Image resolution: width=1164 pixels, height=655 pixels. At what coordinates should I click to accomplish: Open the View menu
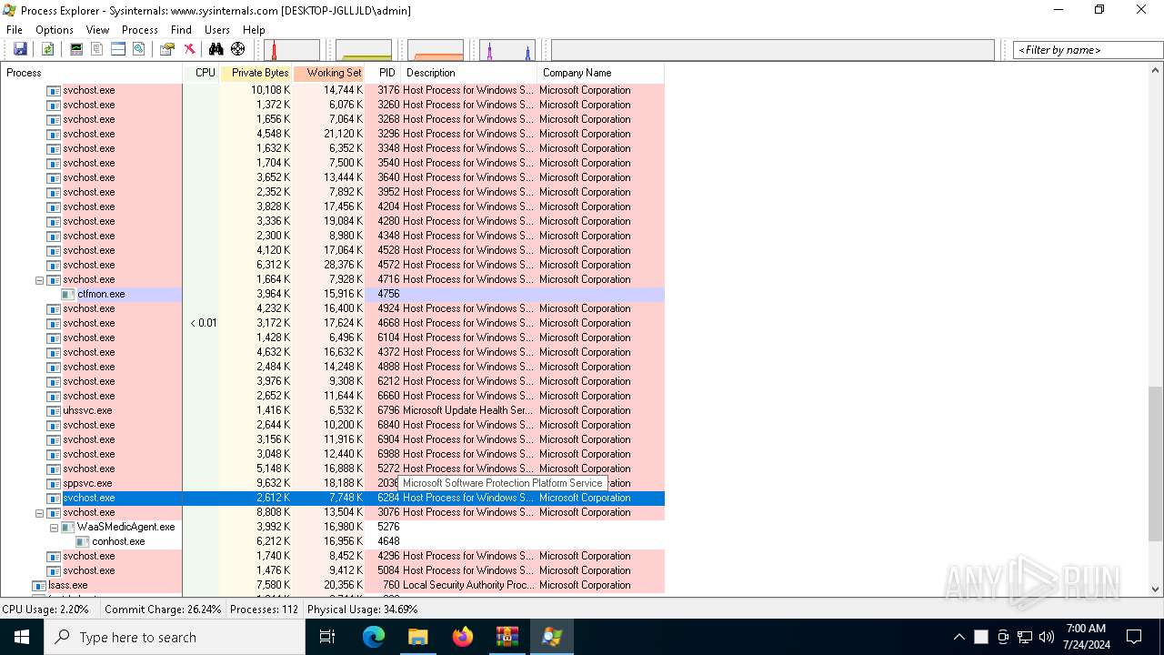pos(97,30)
